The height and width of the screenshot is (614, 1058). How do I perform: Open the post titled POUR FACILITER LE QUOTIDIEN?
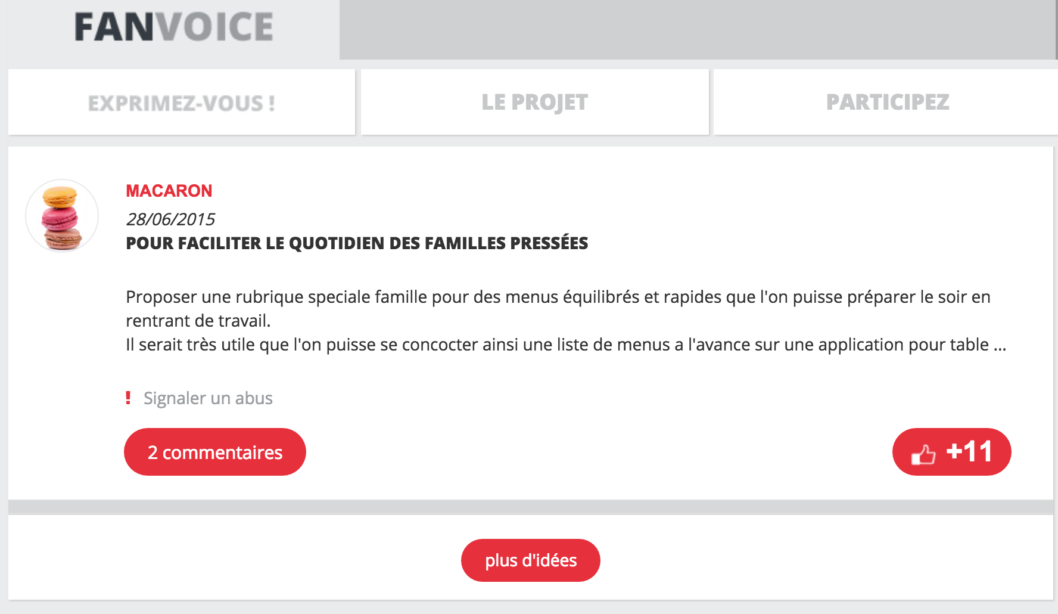(x=356, y=243)
